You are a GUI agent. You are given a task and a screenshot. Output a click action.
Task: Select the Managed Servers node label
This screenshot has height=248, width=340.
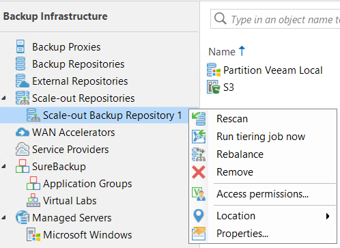point(72,218)
